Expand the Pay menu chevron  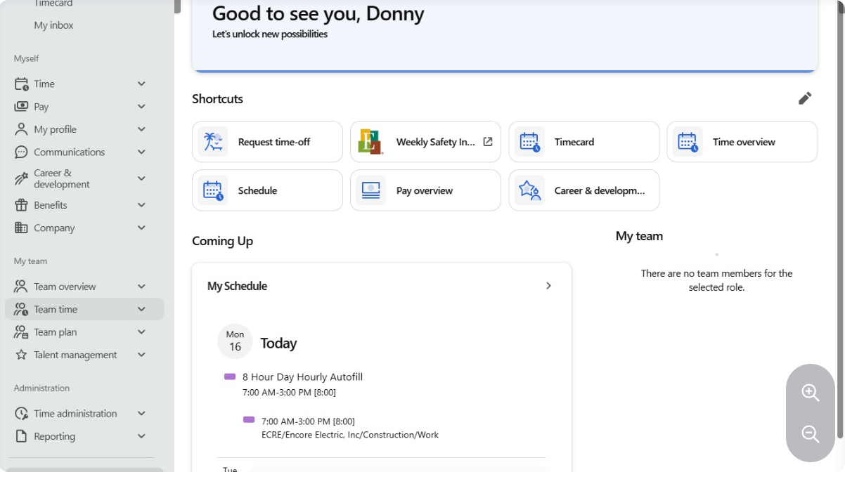pos(141,107)
